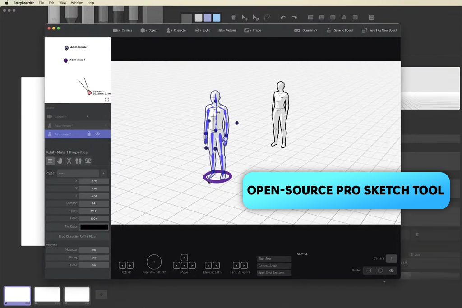Open the File menu
Image resolution: width=462 pixels, height=308 pixels.
pyautogui.click(x=41, y=3)
